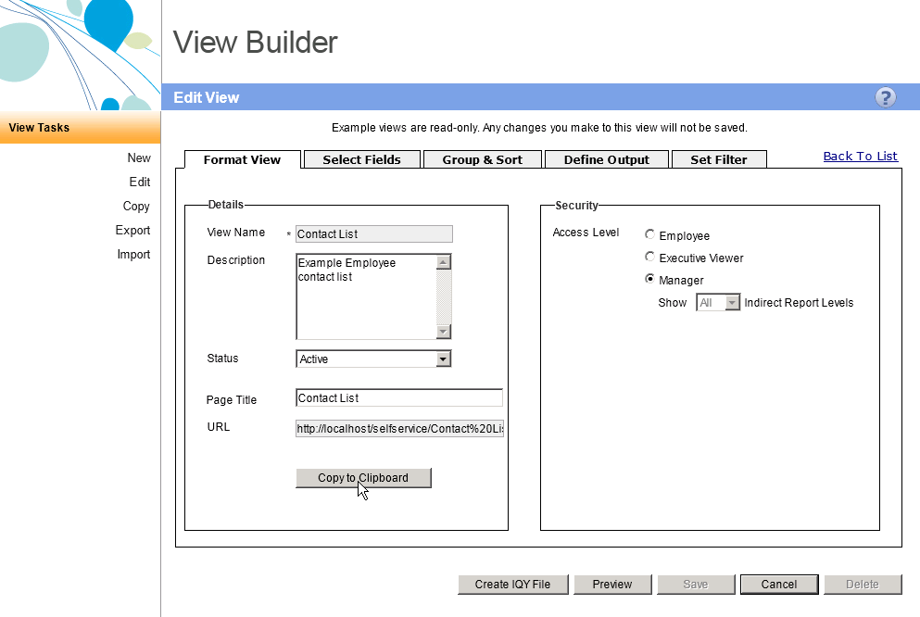Click the Create IQY File button
The width and height of the screenshot is (920, 617).
512,585
